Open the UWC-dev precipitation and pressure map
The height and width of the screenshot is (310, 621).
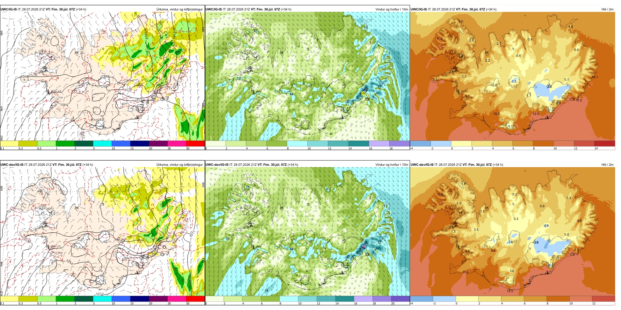tap(102, 232)
